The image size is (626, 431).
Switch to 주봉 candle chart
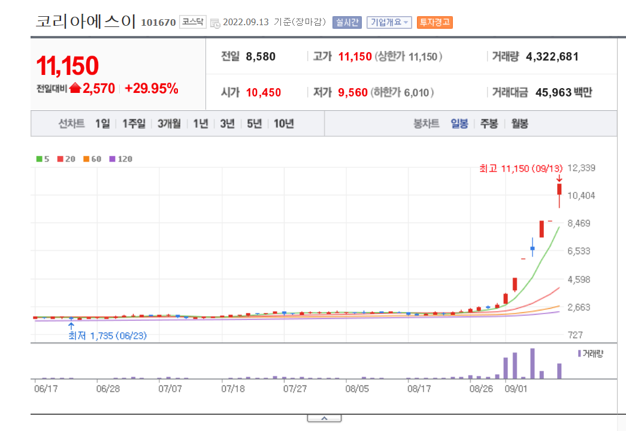tap(489, 124)
